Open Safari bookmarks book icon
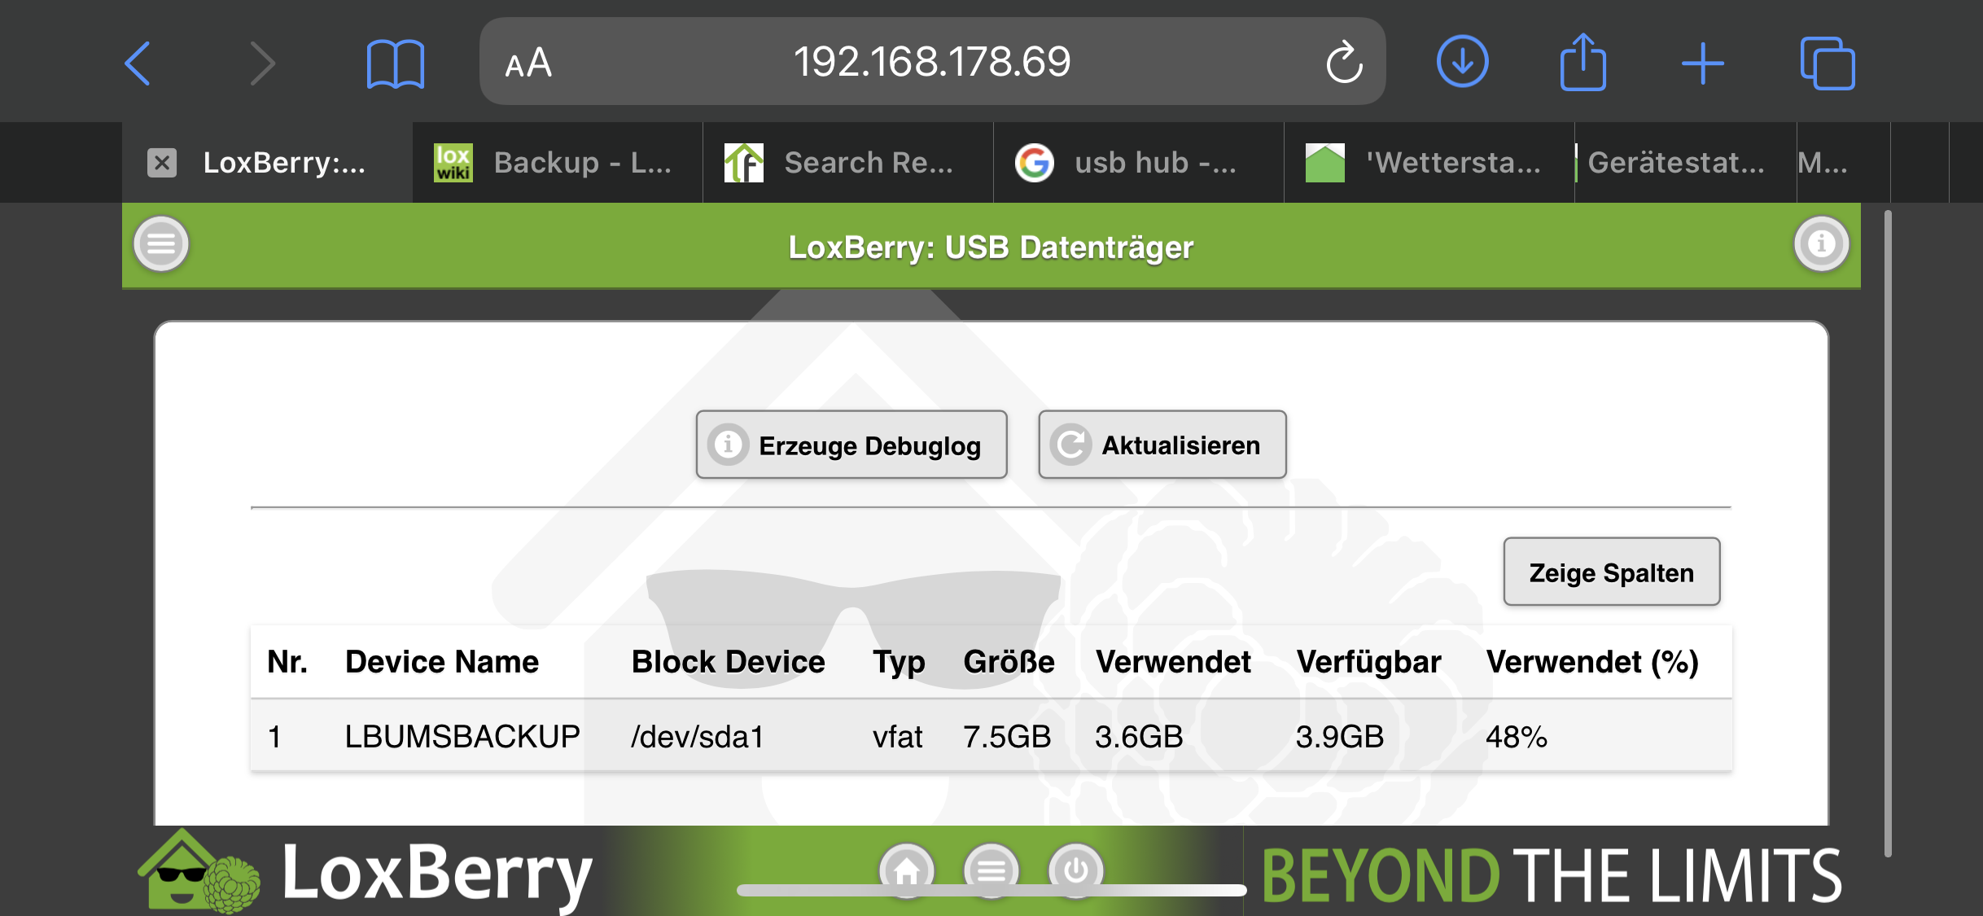Image resolution: width=1983 pixels, height=916 pixels. (x=395, y=63)
